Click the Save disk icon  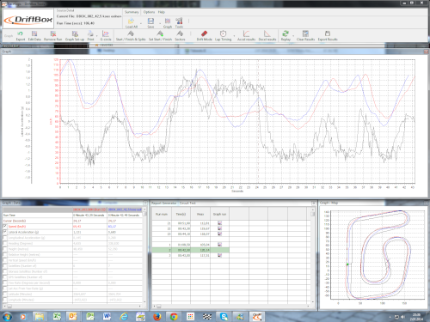pos(150,21)
